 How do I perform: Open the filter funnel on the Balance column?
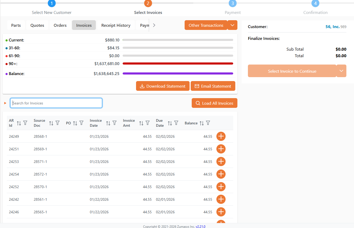click(208, 123)
